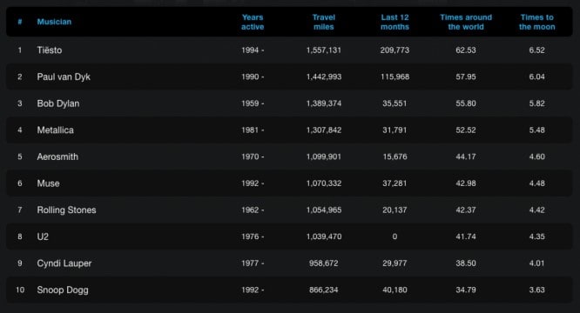
Task: Select the musician name Bob Dylan
Action: [x=58, y=103]
